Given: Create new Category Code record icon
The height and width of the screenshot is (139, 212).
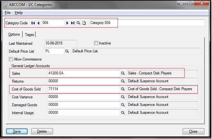Looking at the screenshot, I should point(84,23).
